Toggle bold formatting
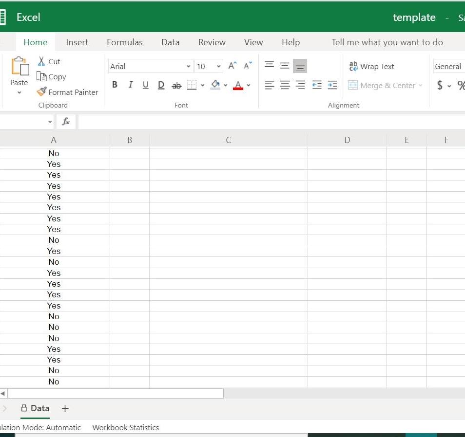This screenshot has width=465, height=437. 115,85
